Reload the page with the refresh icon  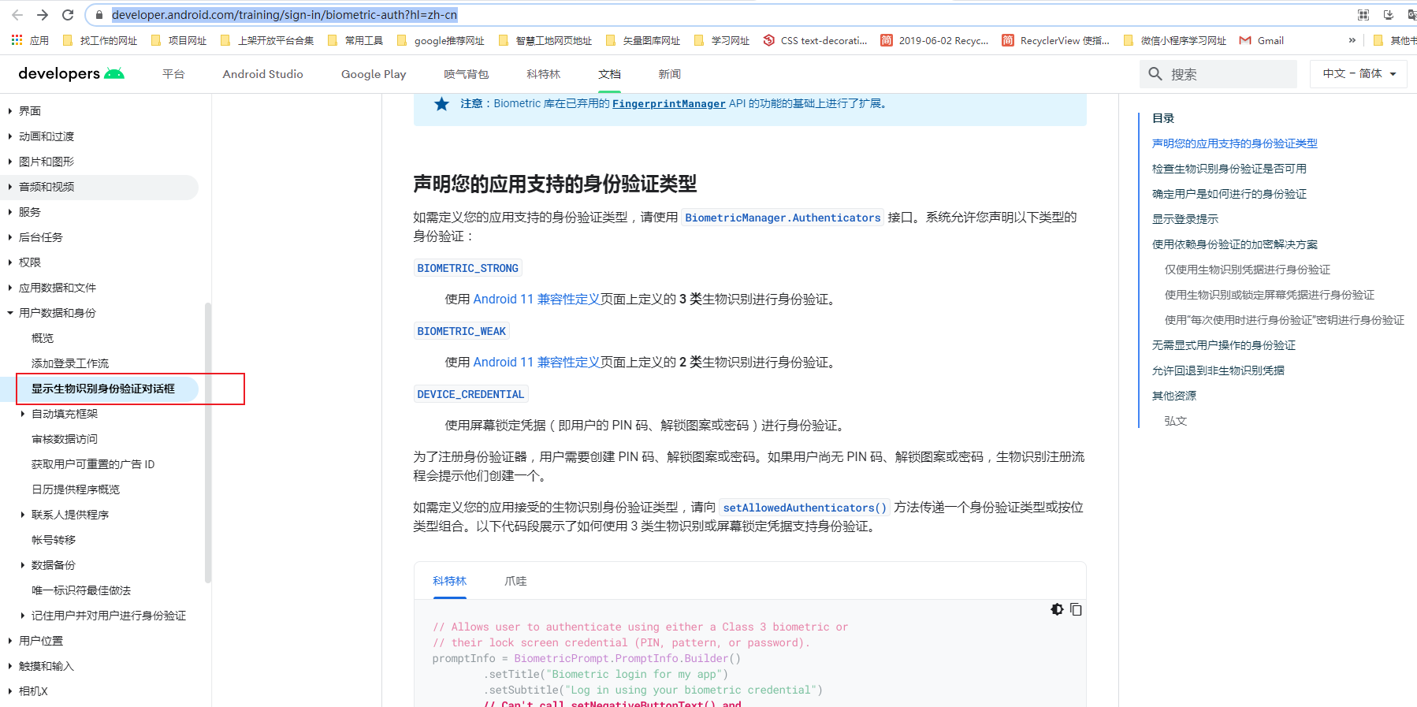[x=68, y=15]
